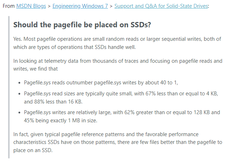Click the text 'writes, we find that'
The image size is (235, 162).
tap(35, 69)
